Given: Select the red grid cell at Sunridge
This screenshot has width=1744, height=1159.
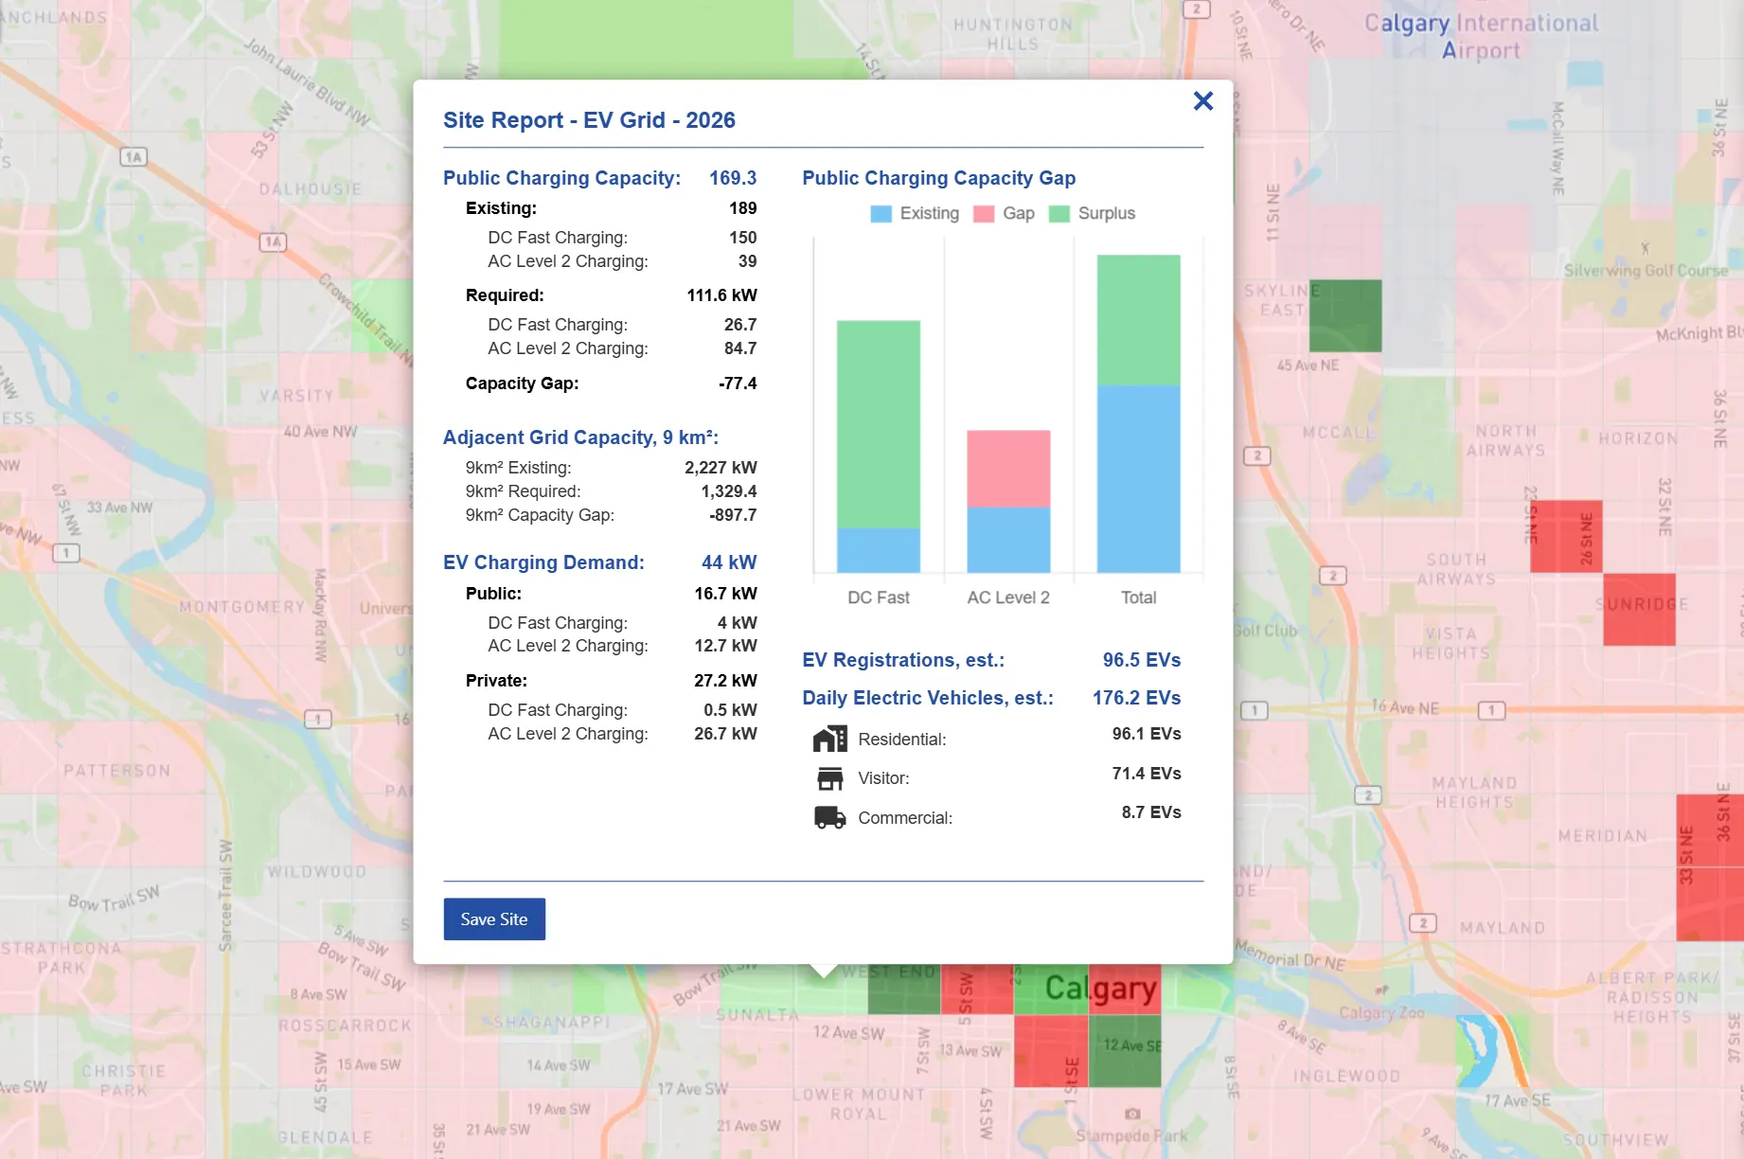Looking at the screenshot, I should click(1639, 609).
